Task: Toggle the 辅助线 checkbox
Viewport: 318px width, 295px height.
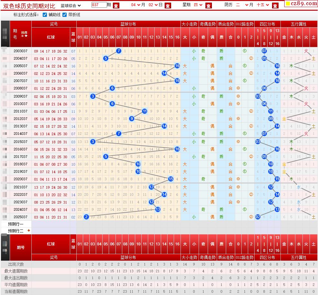Action: (x=45, y=15)
